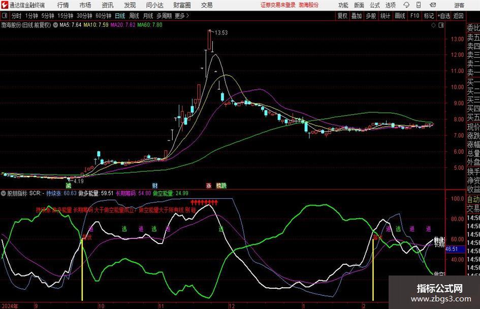Open the 资讯 menu
The image size is (480, 309).
[108, 5]
